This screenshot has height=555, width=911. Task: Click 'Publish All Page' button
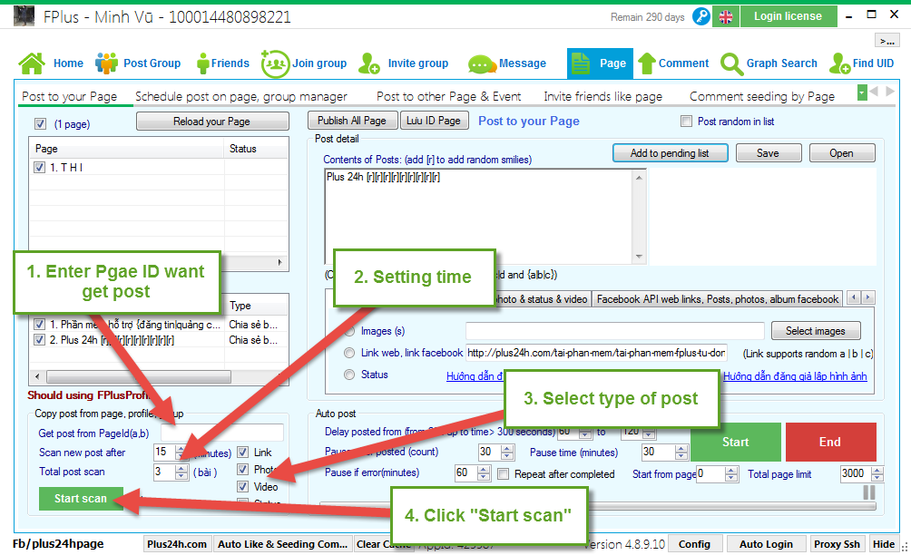pos(352,121)
